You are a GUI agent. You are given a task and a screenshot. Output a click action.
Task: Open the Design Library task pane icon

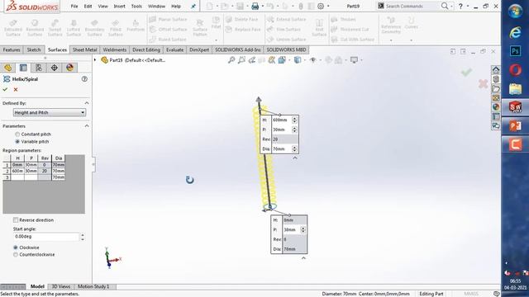pyautogui.click(x=496, y=79)
